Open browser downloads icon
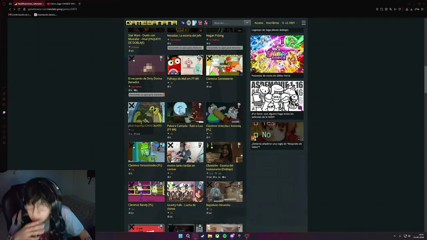427x240 pixels. click(x=411, y=9)
